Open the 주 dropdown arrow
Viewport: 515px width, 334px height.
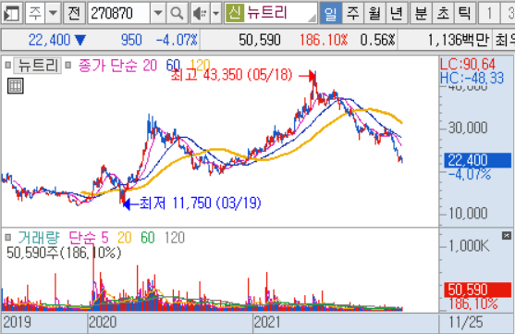tap(53, 13)
